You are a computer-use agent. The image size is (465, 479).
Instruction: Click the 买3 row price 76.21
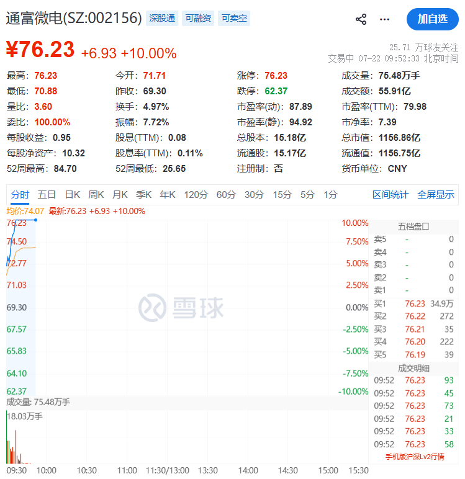point(415,329)
